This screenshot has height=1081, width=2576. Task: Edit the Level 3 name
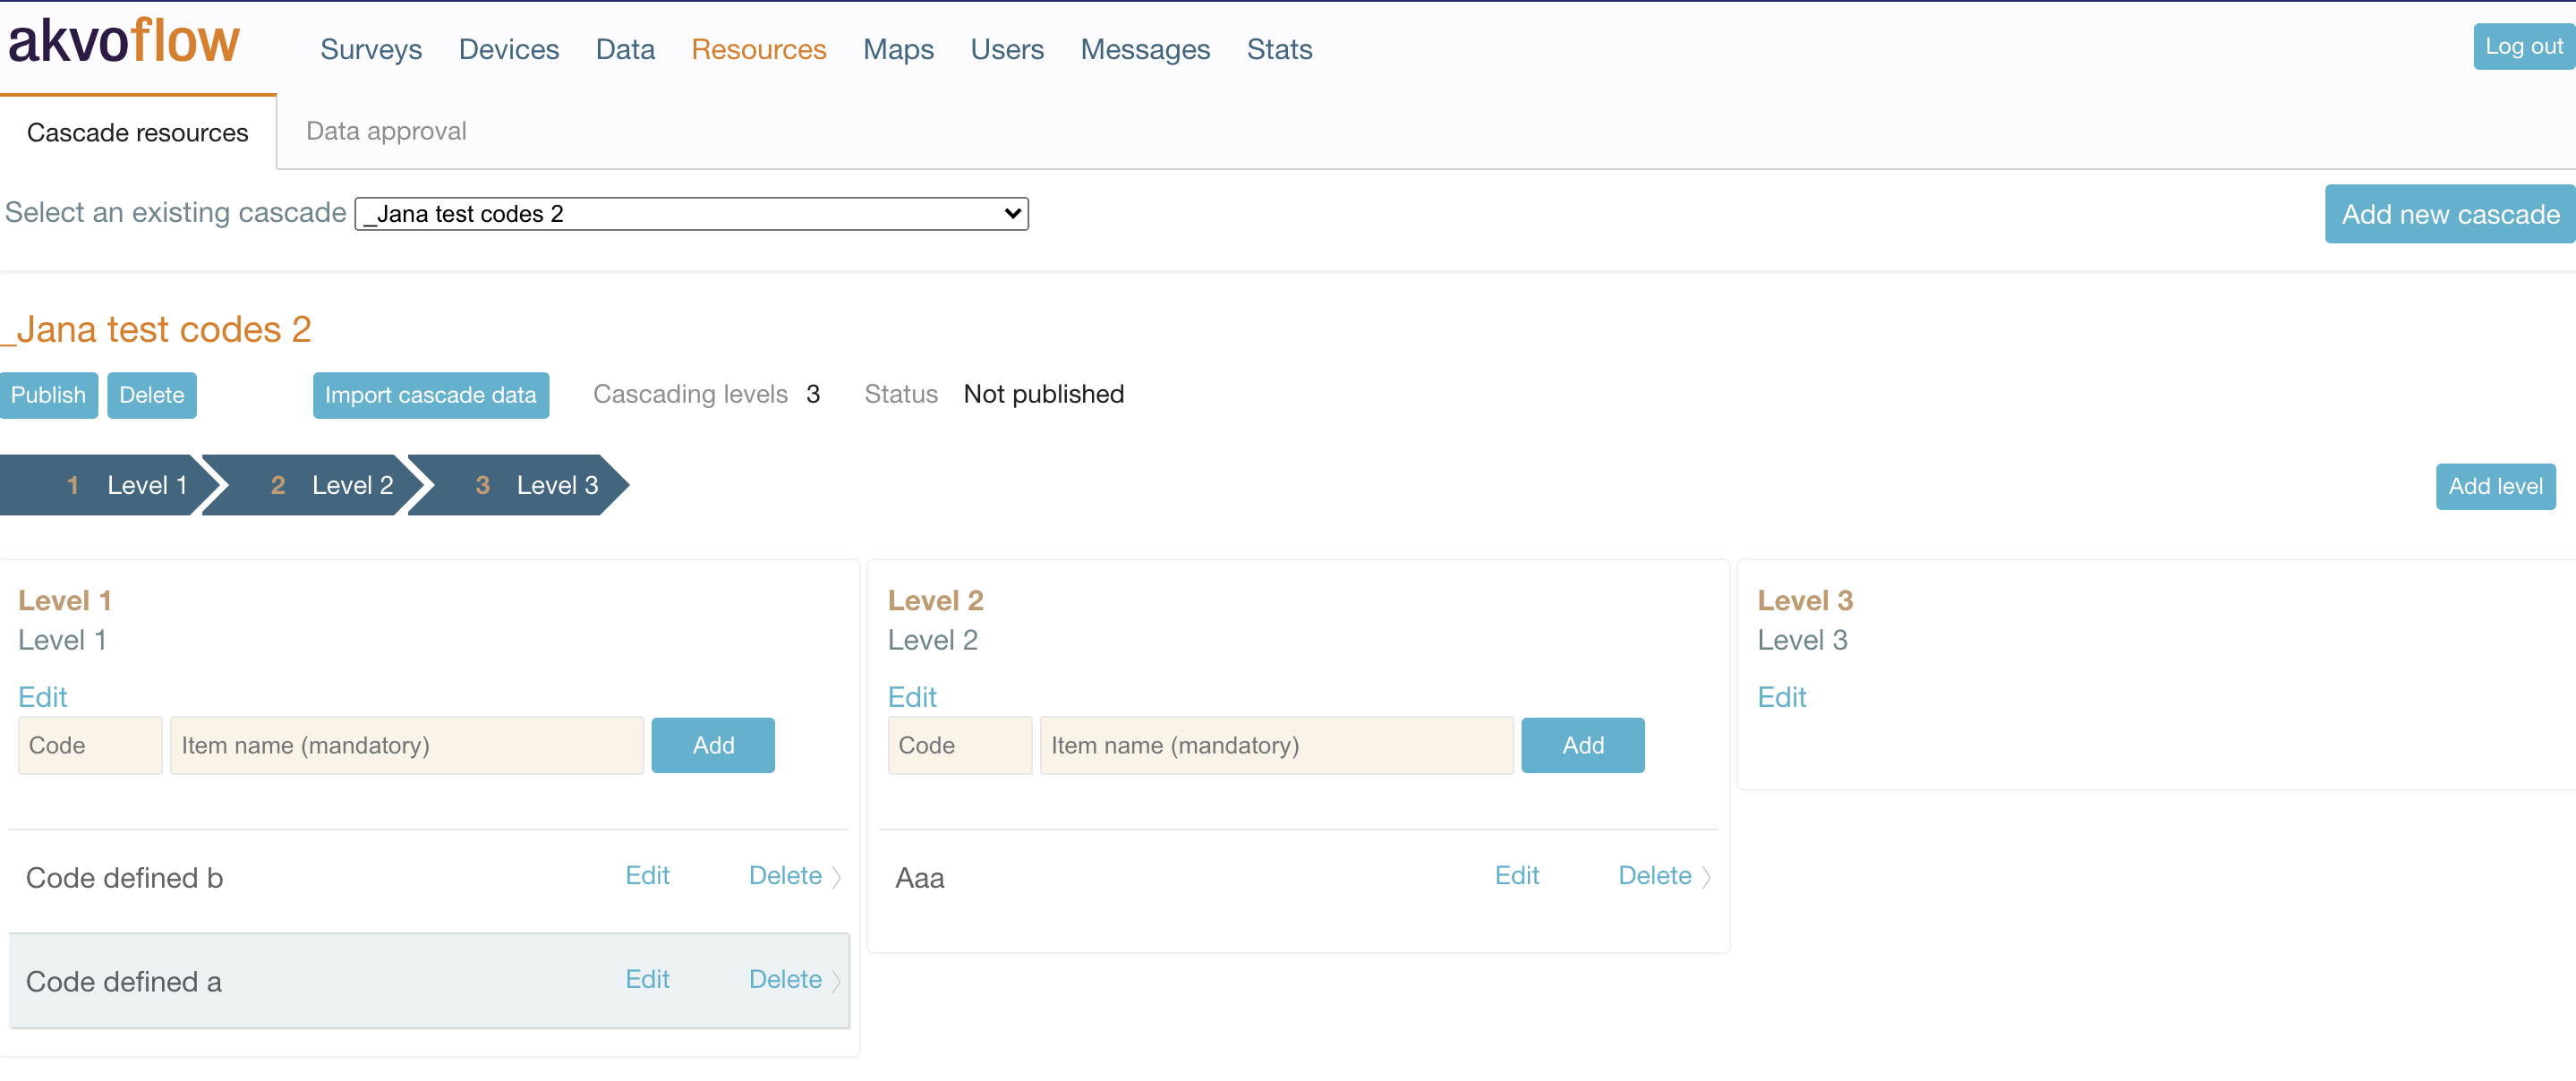(x=1782, y=697)
